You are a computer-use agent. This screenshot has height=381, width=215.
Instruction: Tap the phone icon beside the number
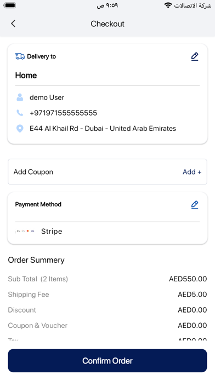click(20, 113)
